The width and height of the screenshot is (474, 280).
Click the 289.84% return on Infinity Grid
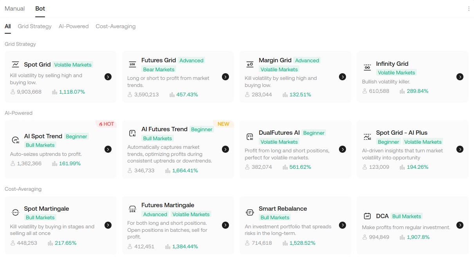(418, 91)
